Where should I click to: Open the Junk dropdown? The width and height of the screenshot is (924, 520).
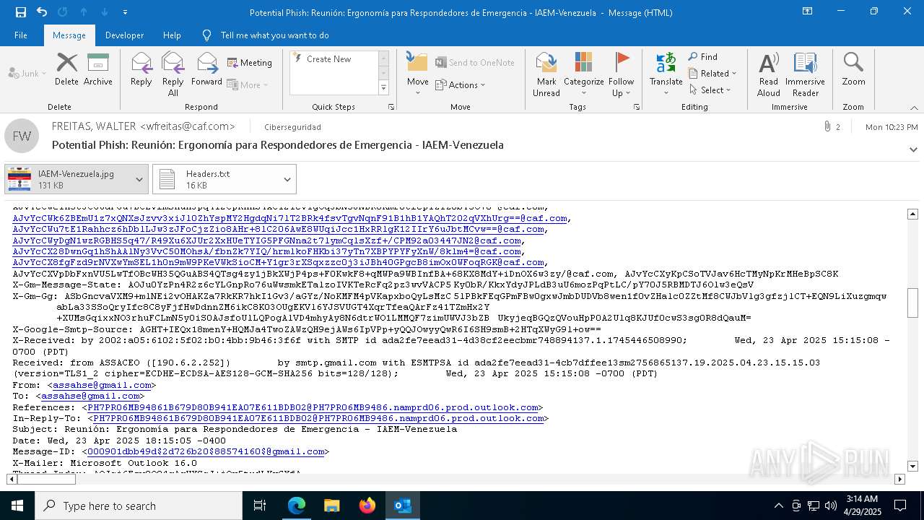[27, 74]
